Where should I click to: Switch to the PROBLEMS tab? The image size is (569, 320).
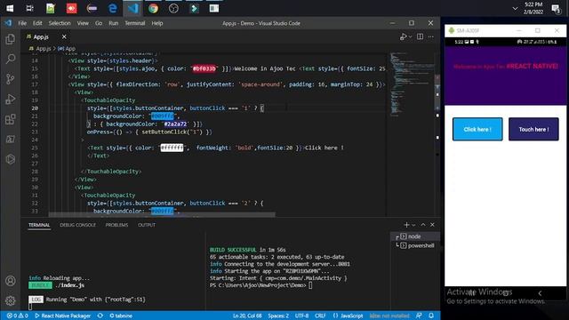point(116,225)
